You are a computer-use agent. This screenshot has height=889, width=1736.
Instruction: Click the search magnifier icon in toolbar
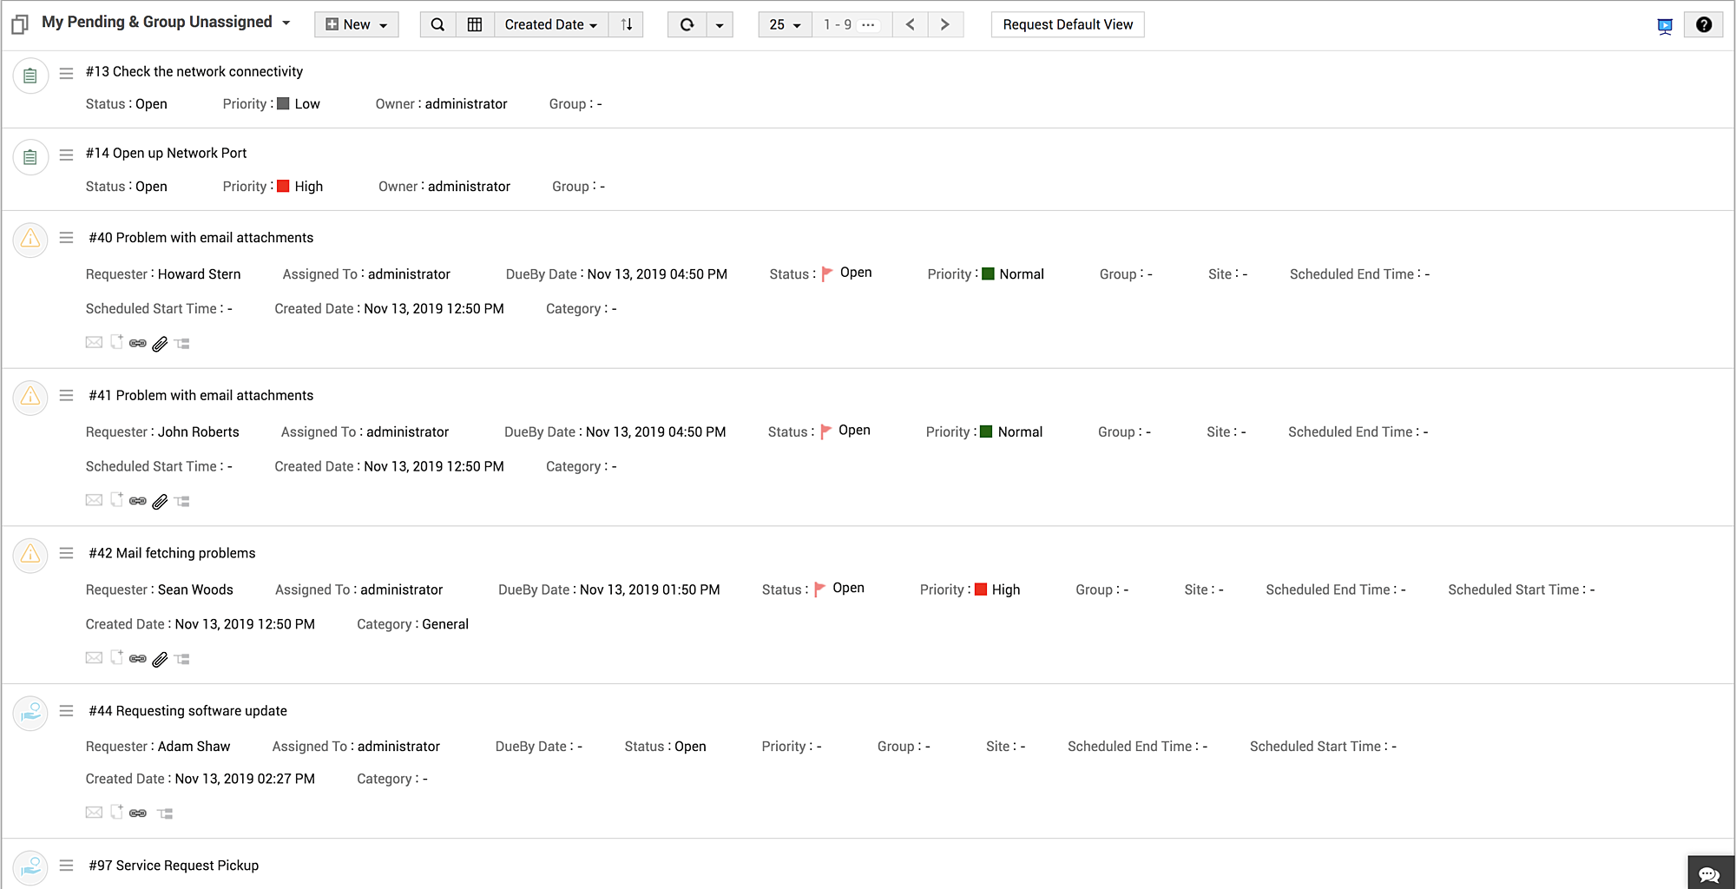pos(437,24)
